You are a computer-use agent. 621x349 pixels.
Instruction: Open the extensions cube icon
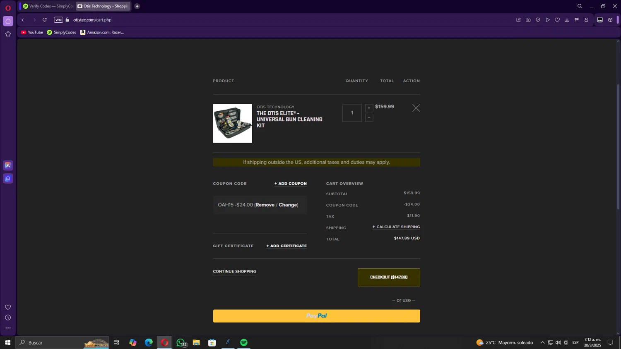[610, 20]
